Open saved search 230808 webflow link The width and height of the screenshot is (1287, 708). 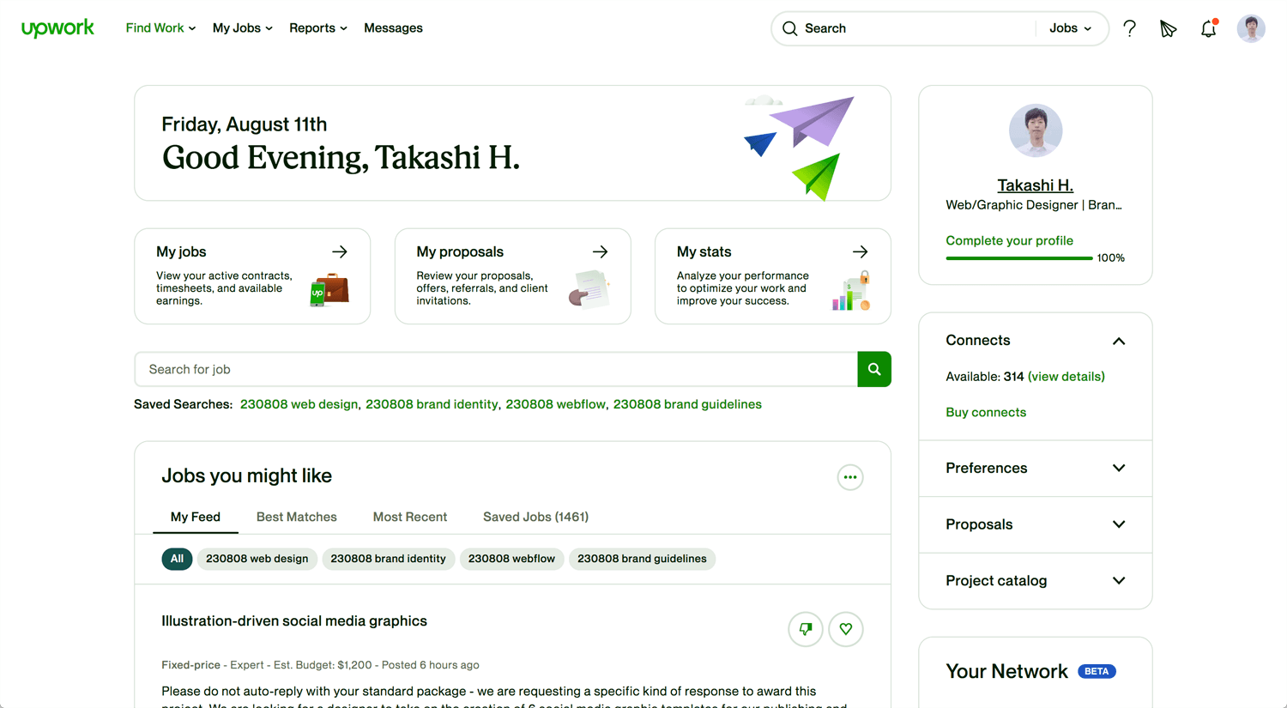556,404
